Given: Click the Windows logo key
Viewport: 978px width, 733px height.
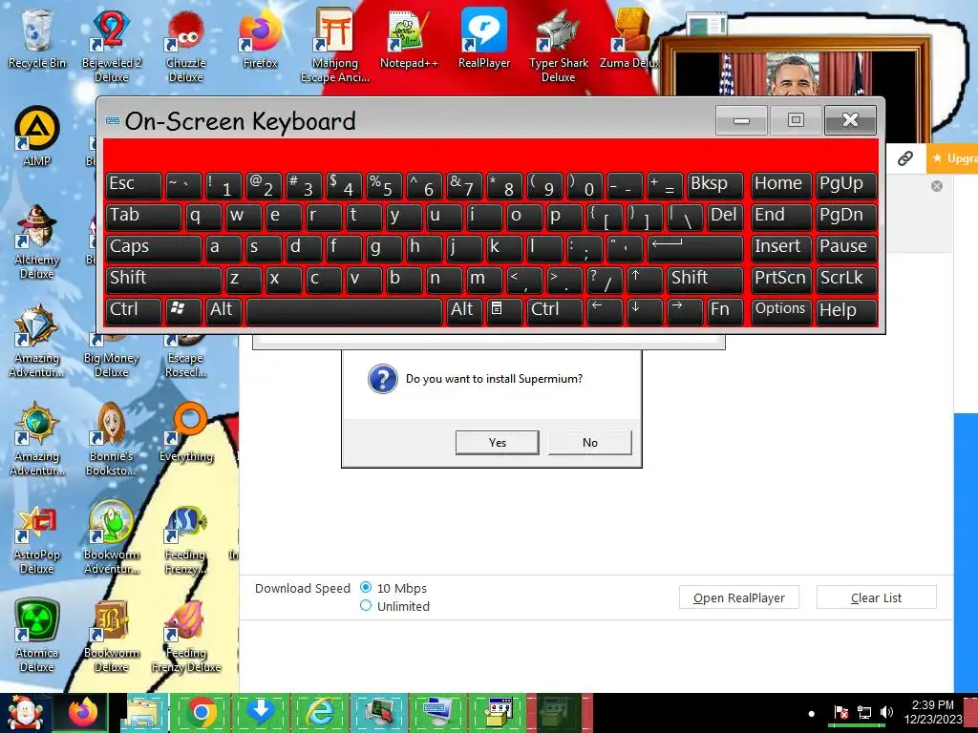Looking at the screenshot, I should 183,310.
